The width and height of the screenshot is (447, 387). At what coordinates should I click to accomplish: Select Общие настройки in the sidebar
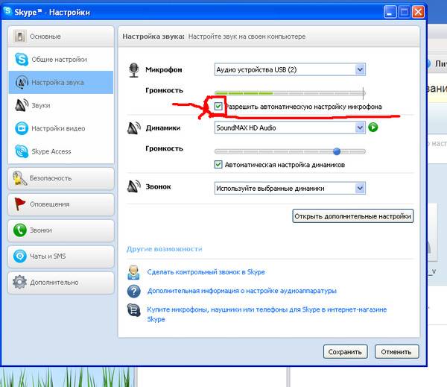click(61, 59)
